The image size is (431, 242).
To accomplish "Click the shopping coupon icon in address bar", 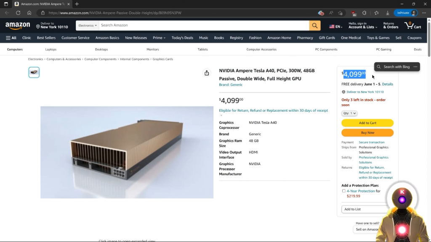I will [321, 13].
